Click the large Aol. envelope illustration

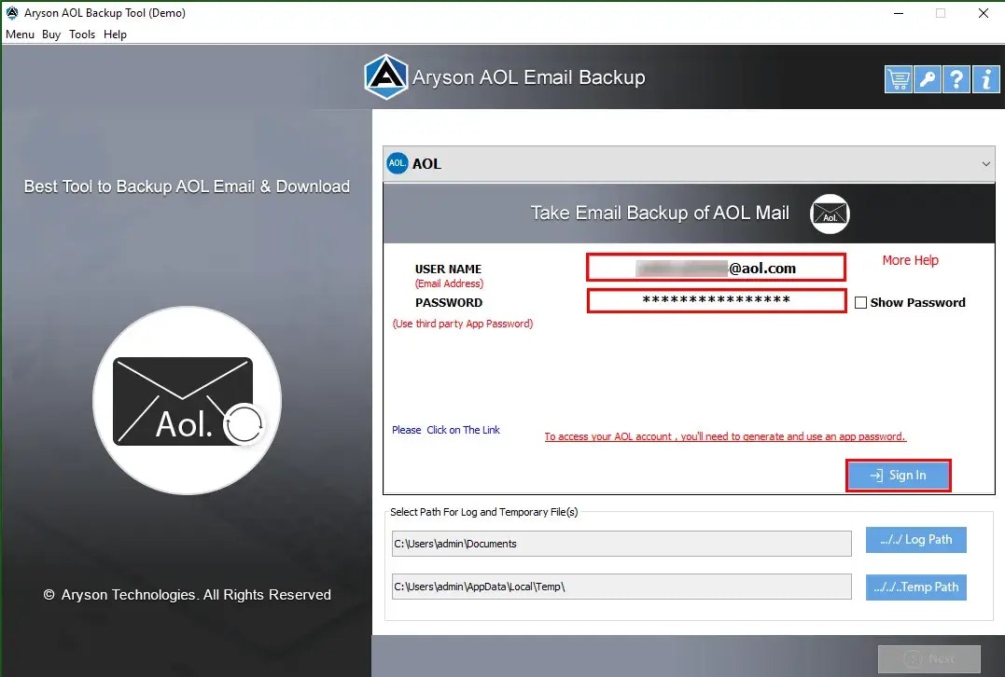[188, 400]
